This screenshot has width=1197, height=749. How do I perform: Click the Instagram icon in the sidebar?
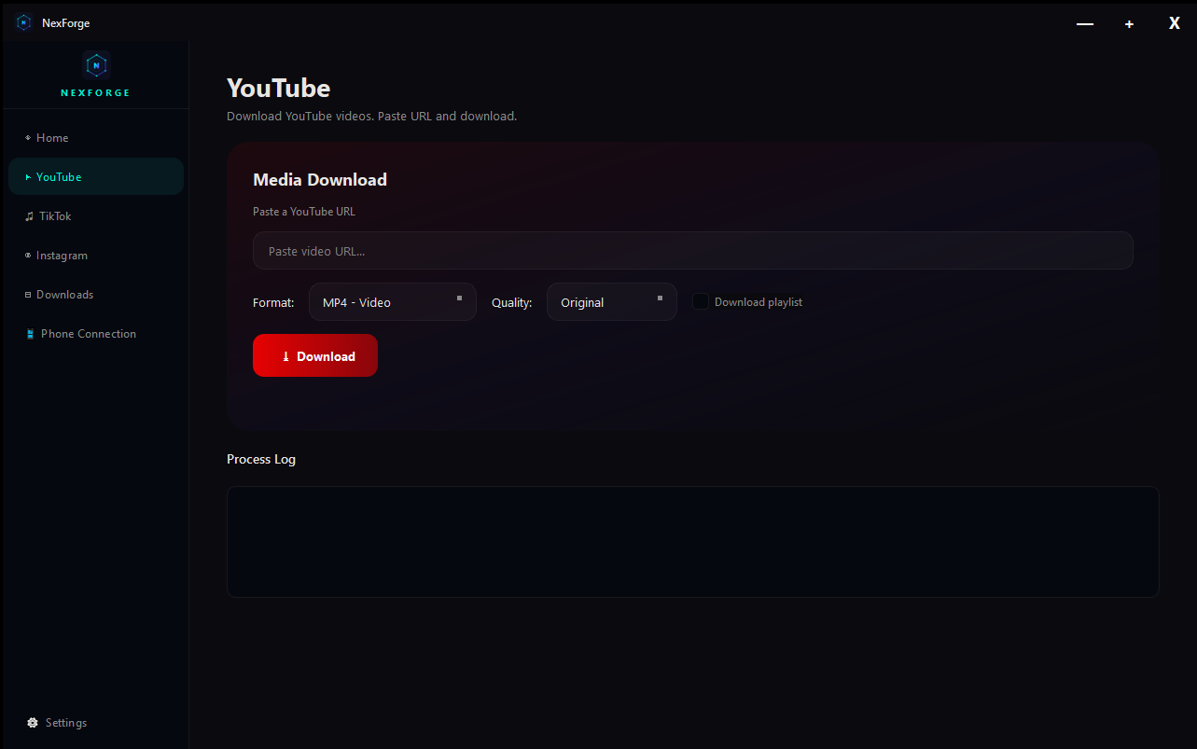[x=28, y=256]
